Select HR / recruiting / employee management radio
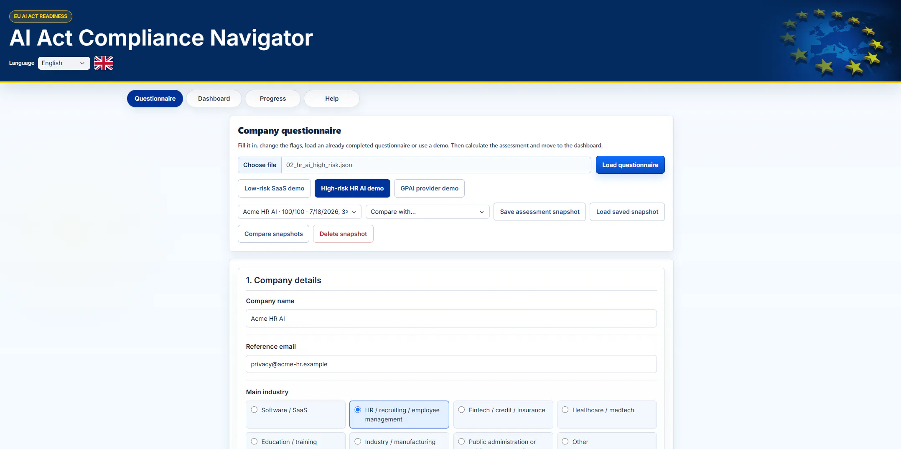 point(358,410)
